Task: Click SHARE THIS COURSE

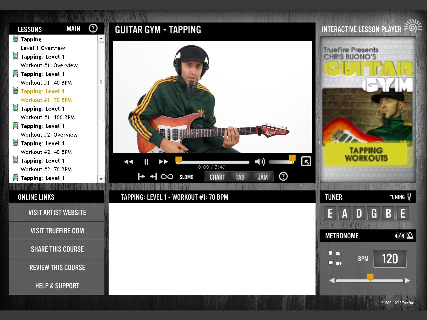Action: point(57,249)
